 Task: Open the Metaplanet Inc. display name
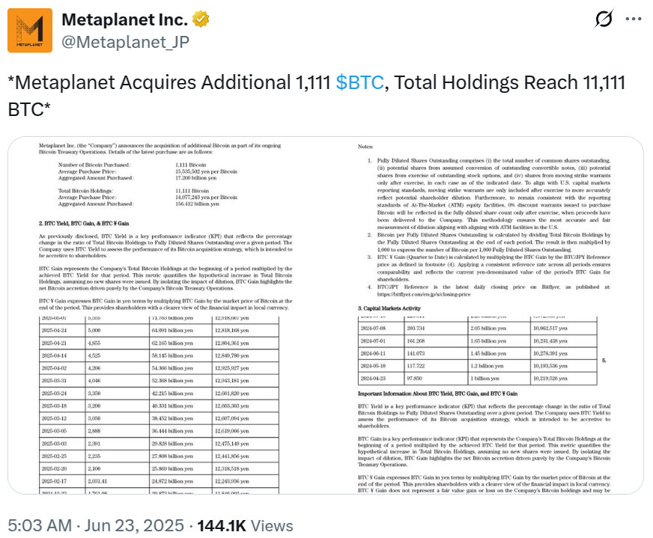(124, 19)
